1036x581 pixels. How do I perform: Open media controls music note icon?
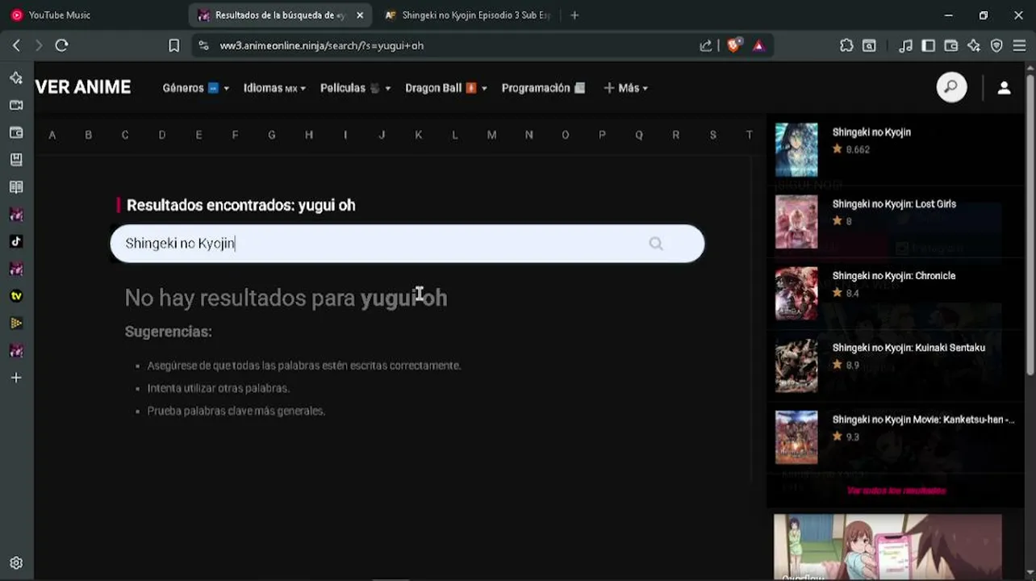tap(906, 46)
